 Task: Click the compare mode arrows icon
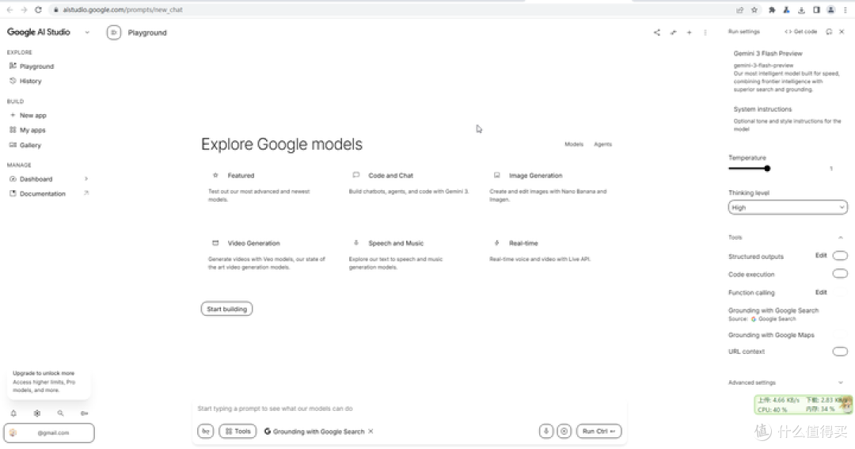pos(674,32)
